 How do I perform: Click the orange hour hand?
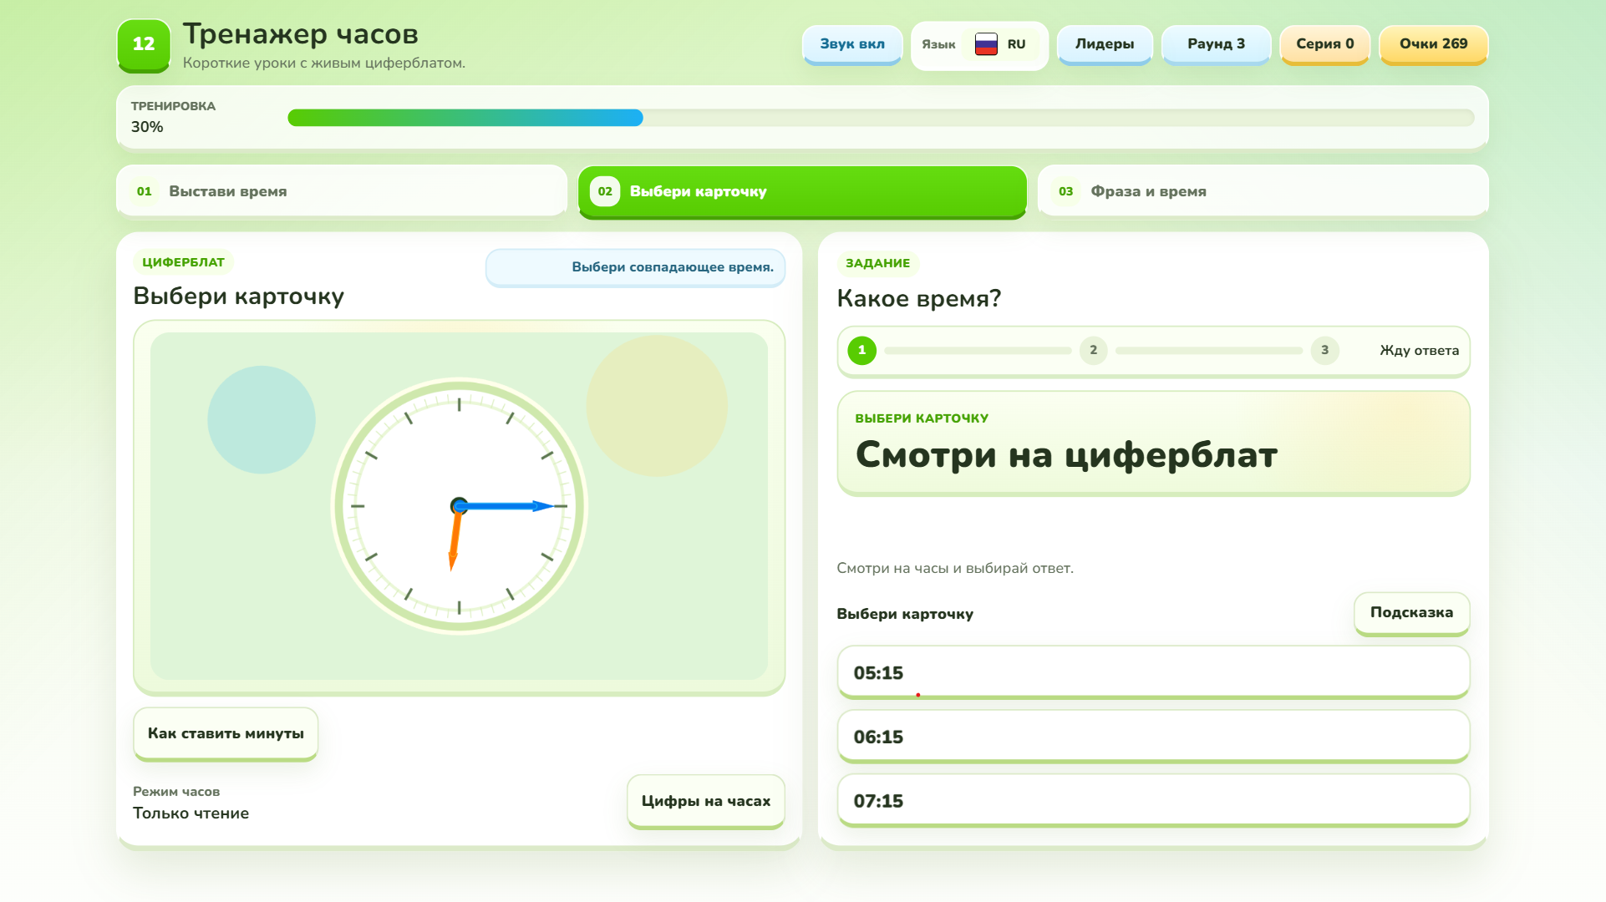click(455, 540)
